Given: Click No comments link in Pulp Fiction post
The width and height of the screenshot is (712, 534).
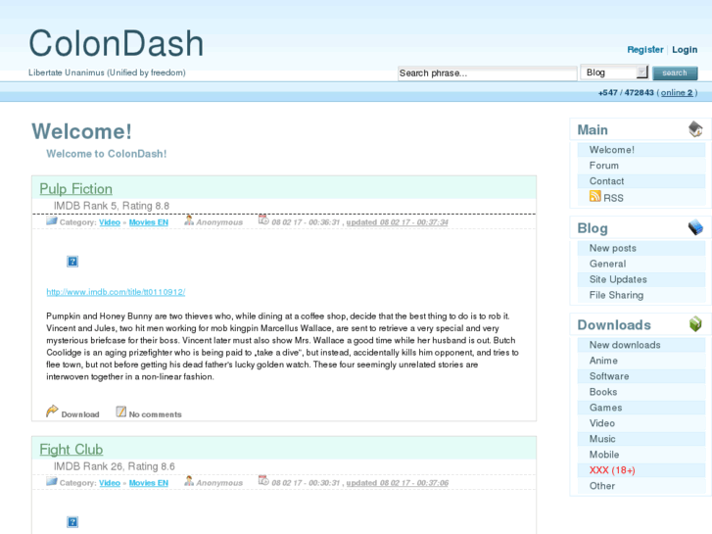Looking at the screenshot, I should tap(156, 414).
